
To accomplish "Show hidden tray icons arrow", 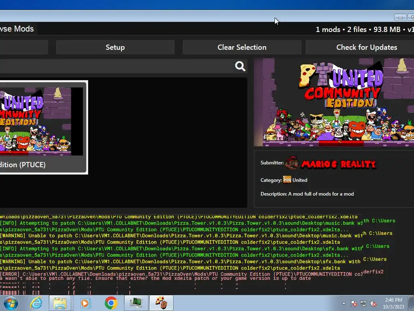I will [x=344, y=303].
